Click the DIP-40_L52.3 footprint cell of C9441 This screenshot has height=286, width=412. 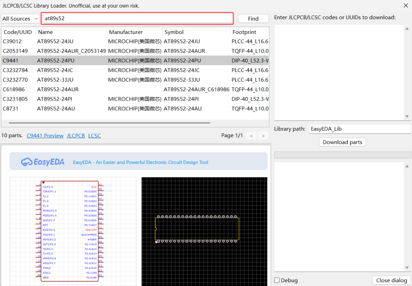coord(250,61)
